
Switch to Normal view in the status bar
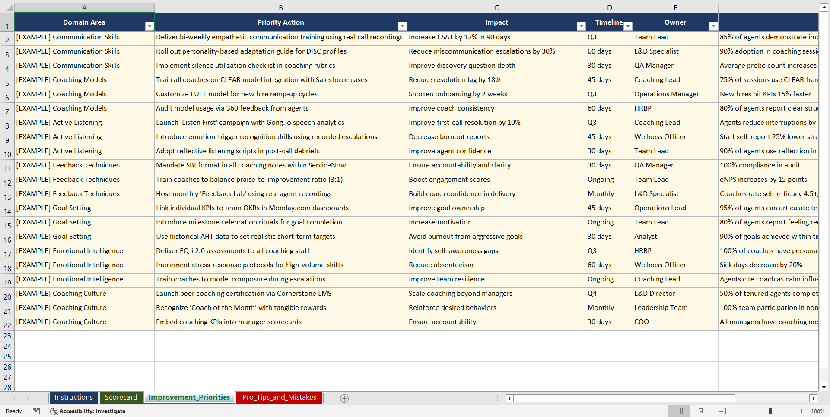coord(679,411)
